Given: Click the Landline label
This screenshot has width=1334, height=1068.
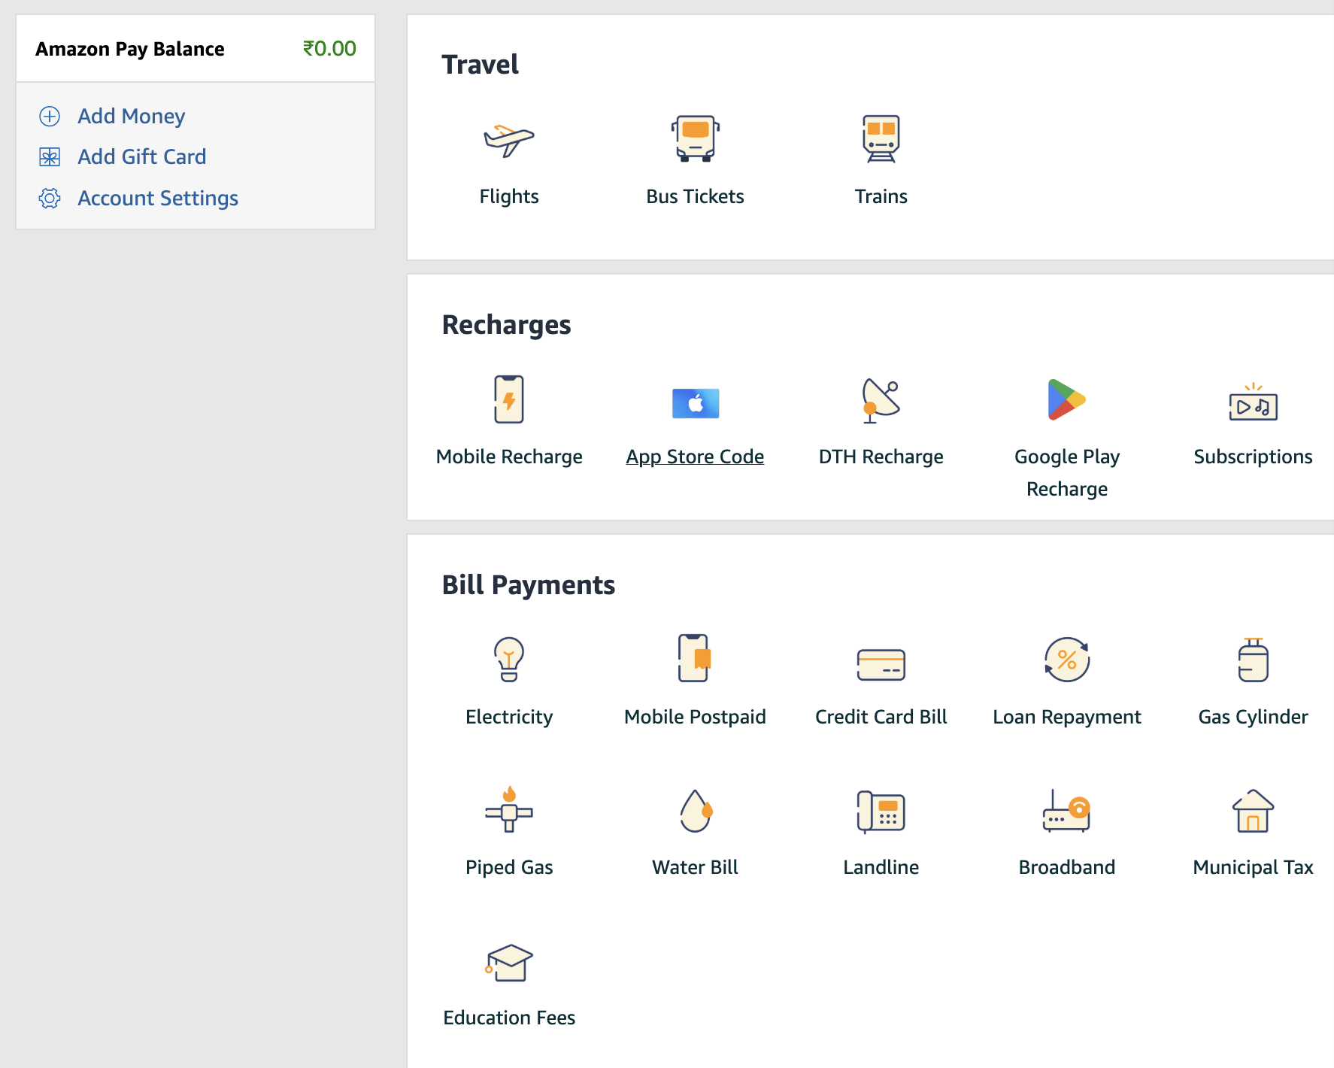Looking at the screenshot, I should [881, 867].
